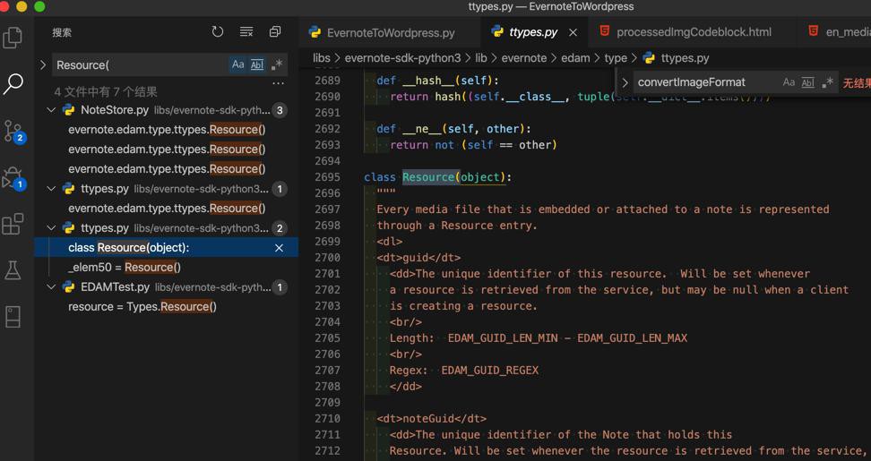Open Run and Debug view with badge 1
Viewport: 871px width, 461px height.
[x=13, y=178]
